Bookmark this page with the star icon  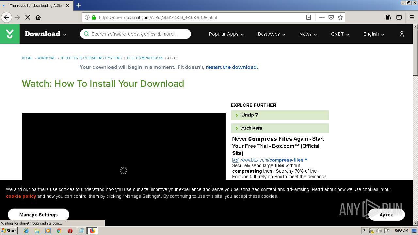coord(340,17)
